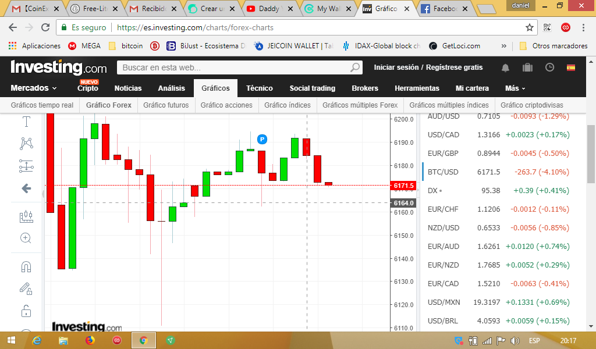Open the Herramientas menu item

tap(417, 88)
